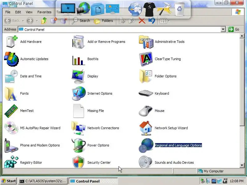The image size is (247, 185).
Task: Open the Display monitor icon
Action: tap(78, 76)
